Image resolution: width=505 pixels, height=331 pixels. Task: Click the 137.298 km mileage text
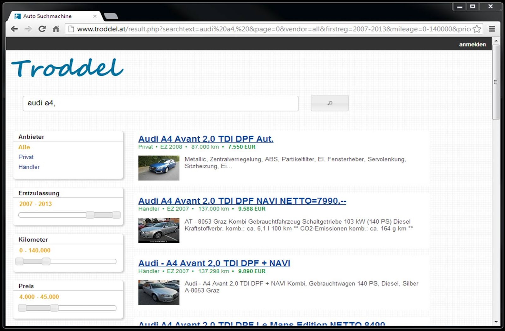pyautogui.click(x=214, y=271)
